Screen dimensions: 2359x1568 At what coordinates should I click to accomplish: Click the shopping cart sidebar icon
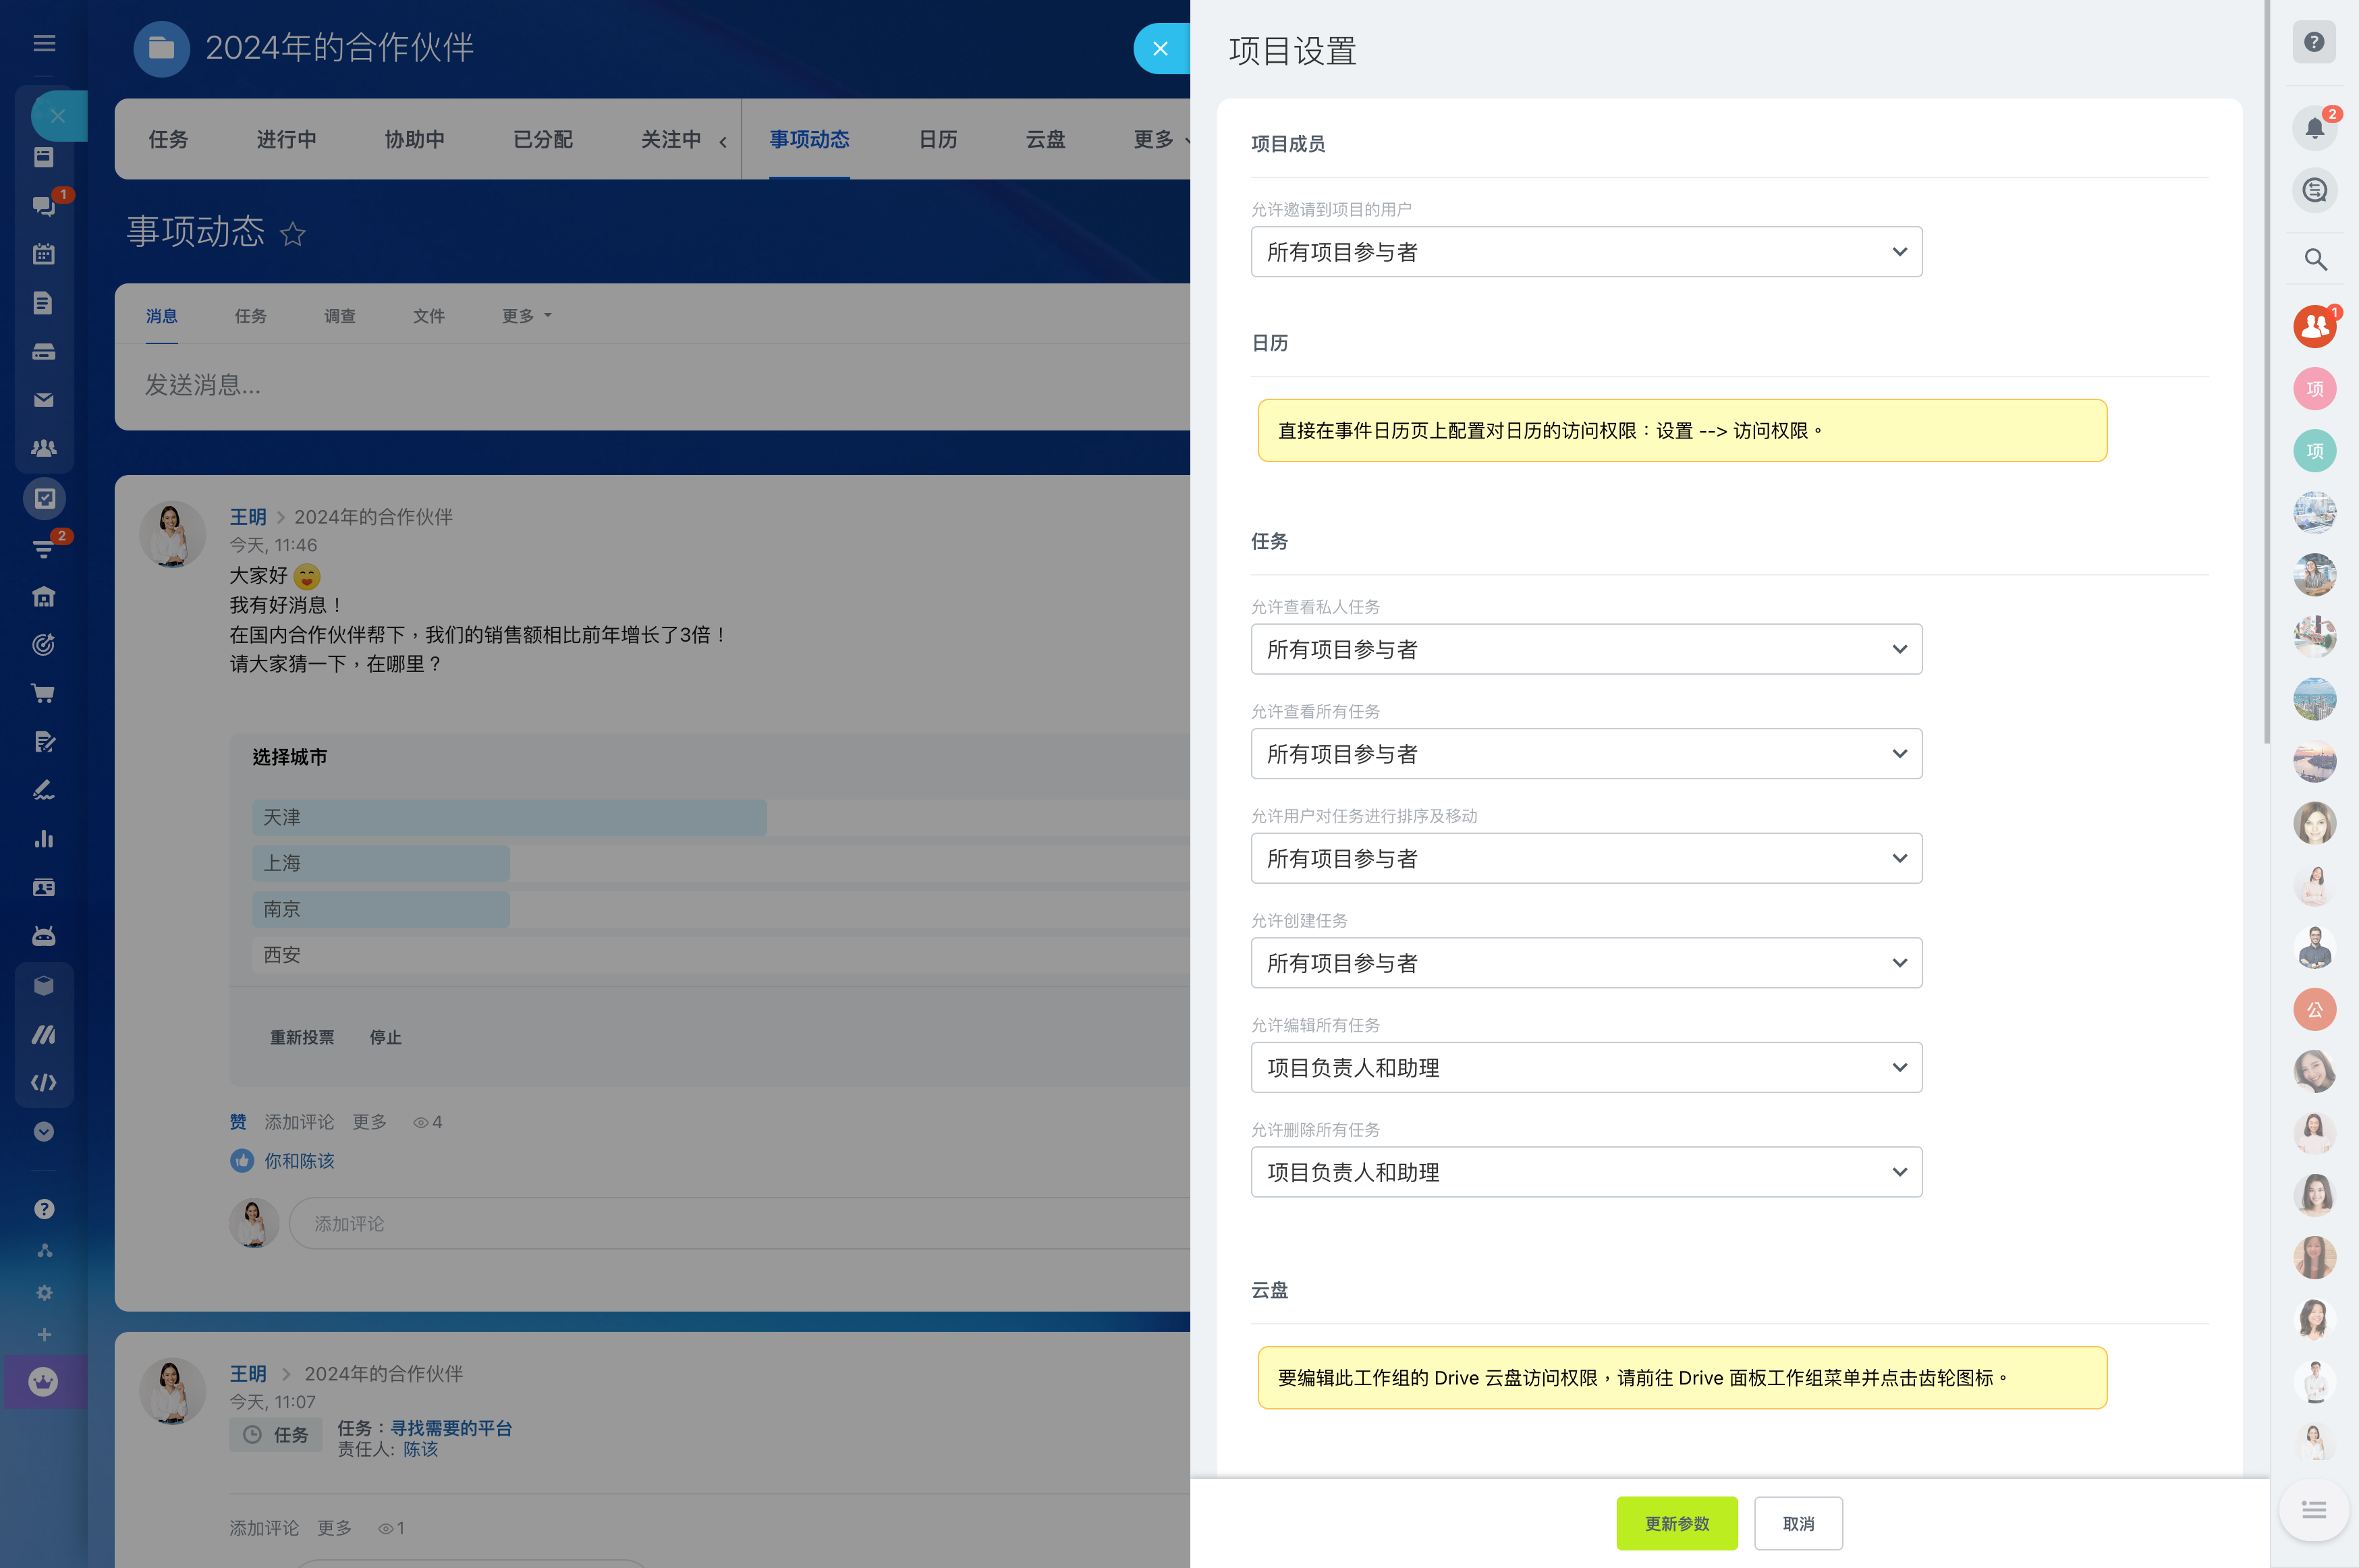click(x=43, y=693)
